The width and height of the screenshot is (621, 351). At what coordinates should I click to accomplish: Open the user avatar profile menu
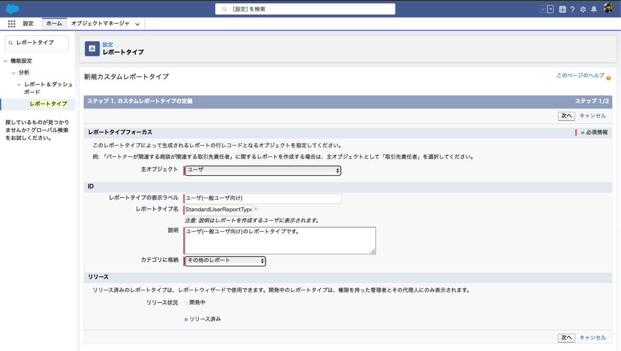click(x=609, y=8)
